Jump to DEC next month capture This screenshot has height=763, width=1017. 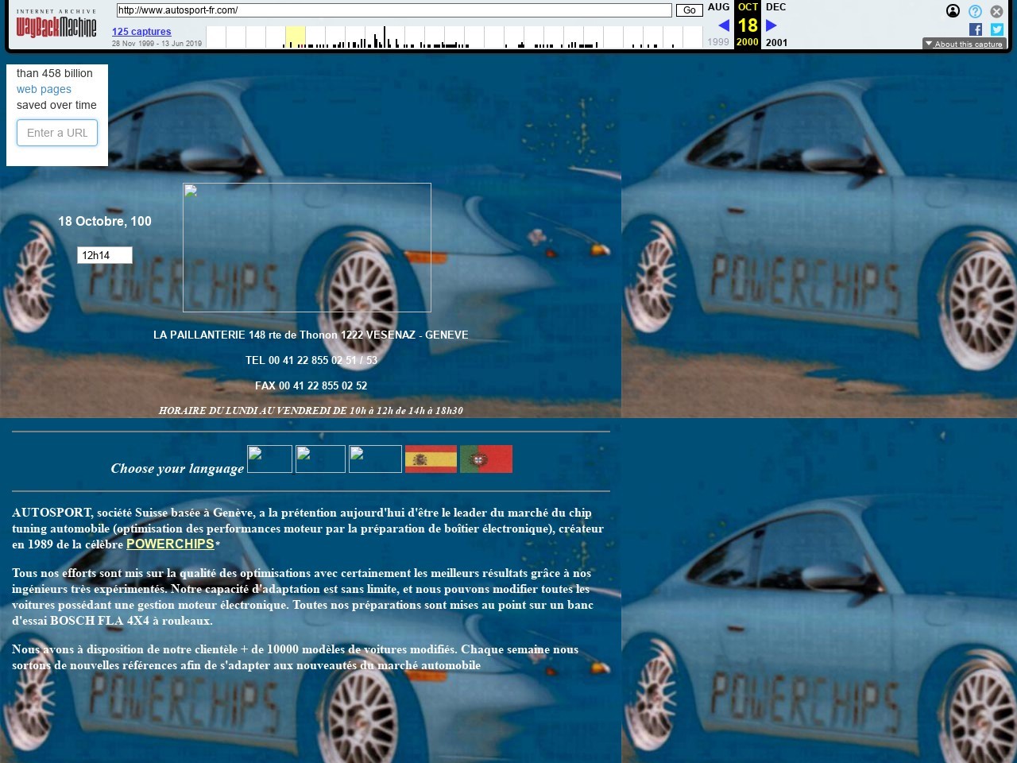point(775,7)
